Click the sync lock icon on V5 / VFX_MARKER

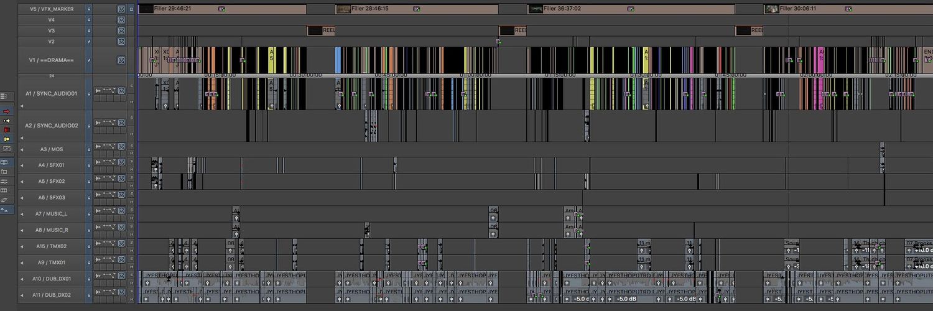[121, 9]
